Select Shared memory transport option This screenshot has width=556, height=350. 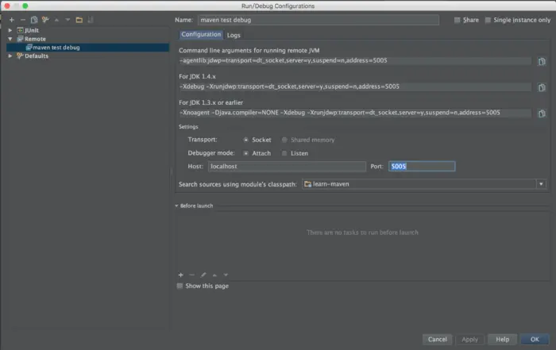coord(284,140)
